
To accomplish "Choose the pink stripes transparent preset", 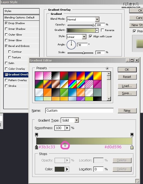I will (x=89, y=84).
